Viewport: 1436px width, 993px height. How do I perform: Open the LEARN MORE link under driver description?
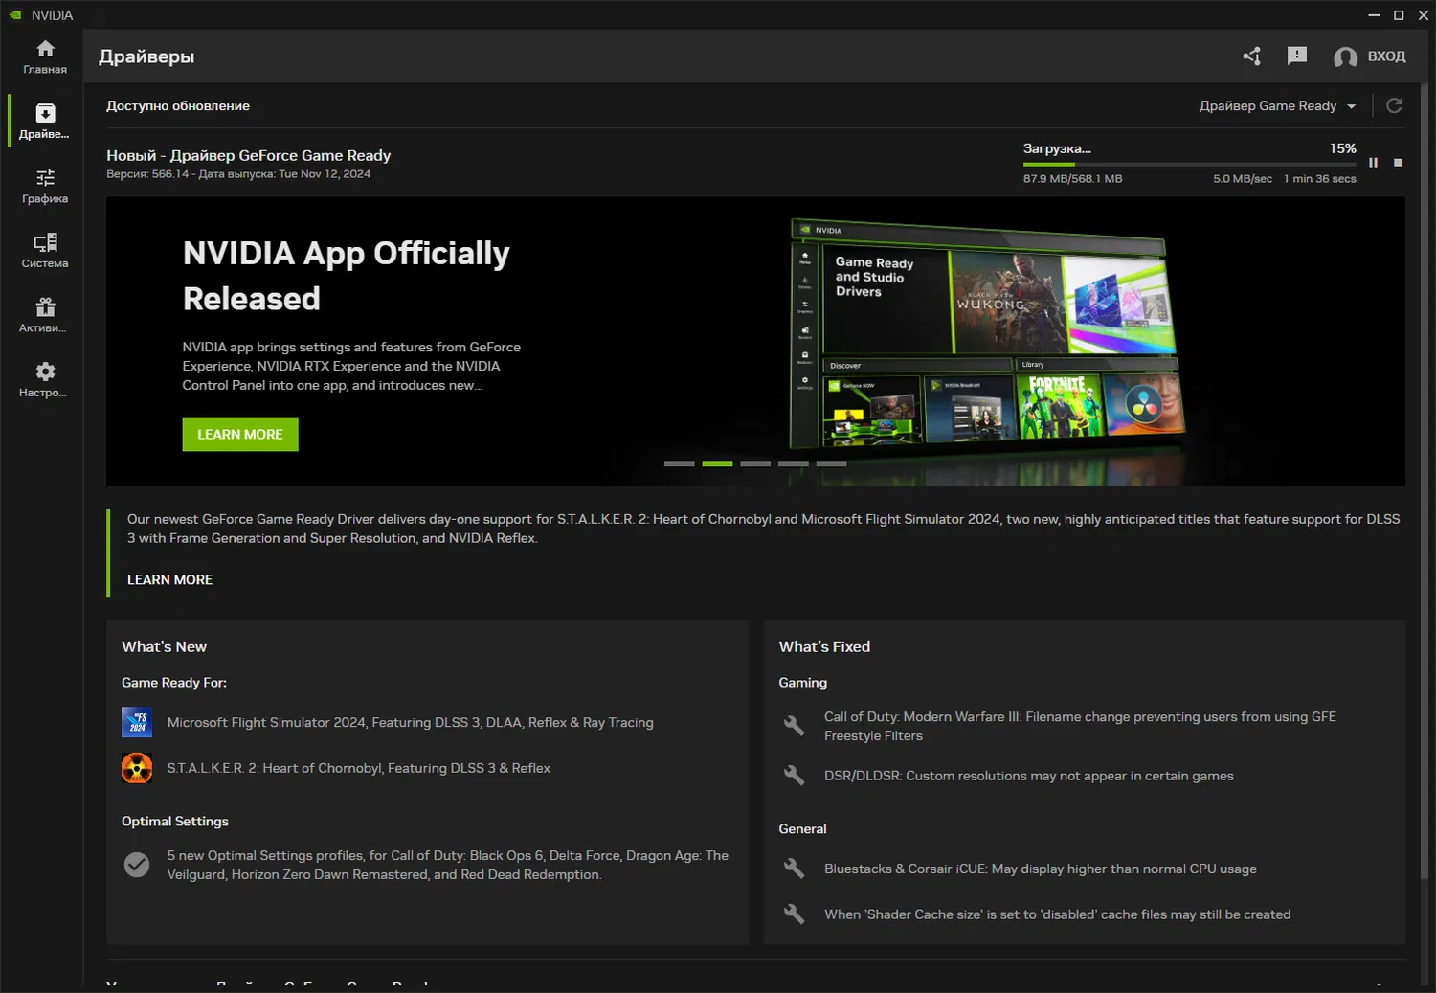pyautogui.click(x=169, y=579)
